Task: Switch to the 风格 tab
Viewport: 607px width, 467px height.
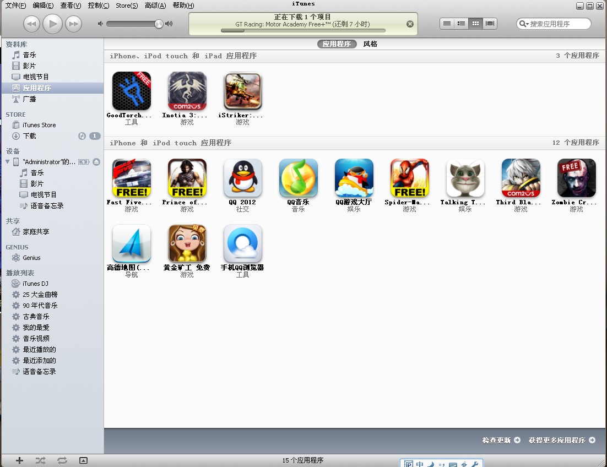Action: (370, 44)
